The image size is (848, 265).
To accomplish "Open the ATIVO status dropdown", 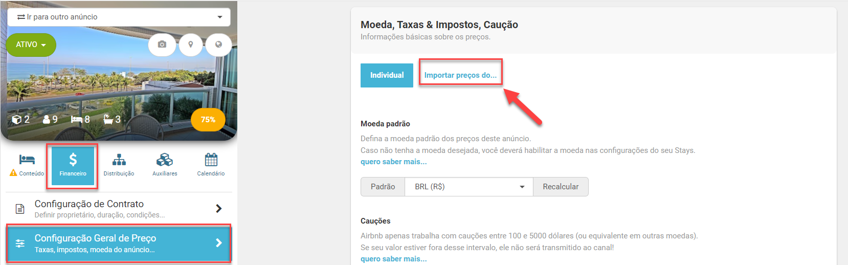I will click(x=31, y=45).
